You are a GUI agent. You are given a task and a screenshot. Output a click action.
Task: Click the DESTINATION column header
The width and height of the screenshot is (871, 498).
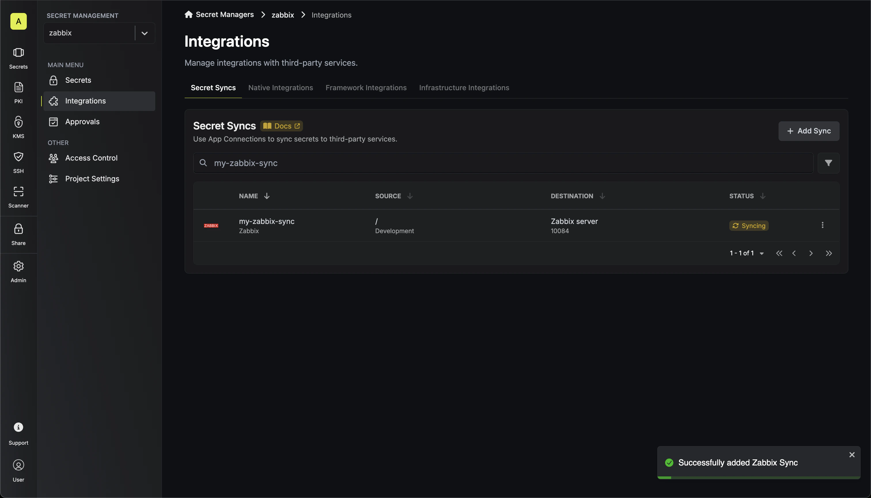point(572,196)
